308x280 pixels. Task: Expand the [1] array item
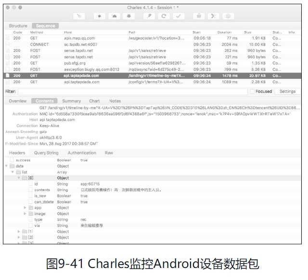point(19,231)
